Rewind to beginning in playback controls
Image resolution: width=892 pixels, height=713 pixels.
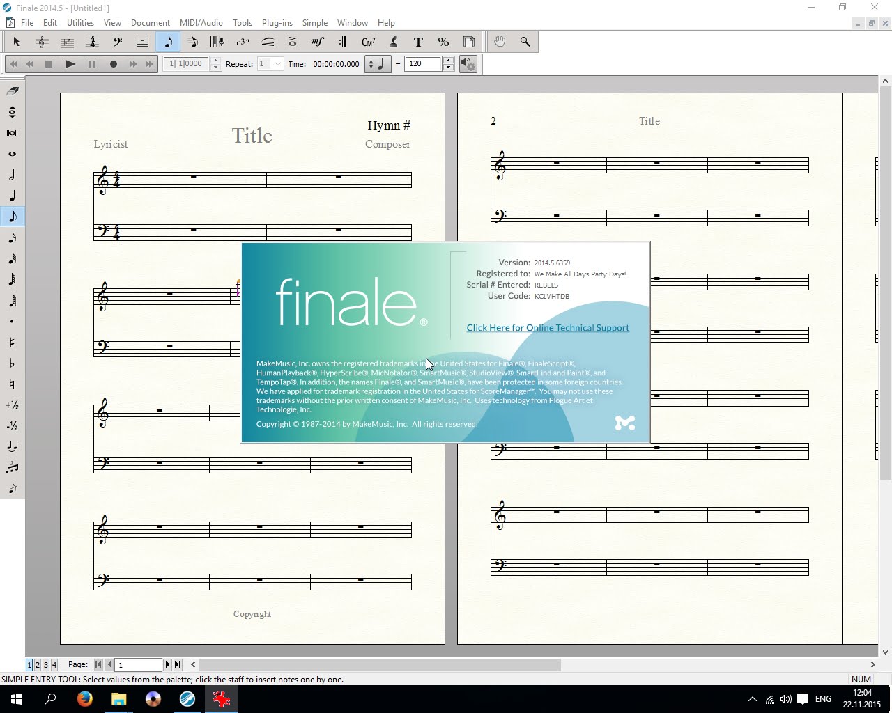13,64
